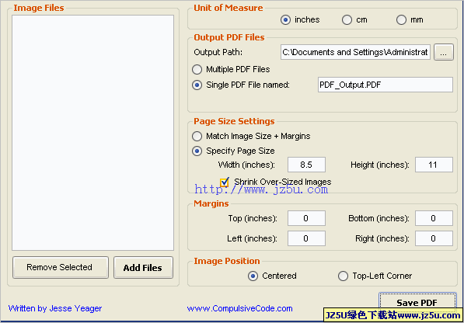Click the PDF_Output.PDF file name field
Screen dimensions: 464x323
coord(386,85)
